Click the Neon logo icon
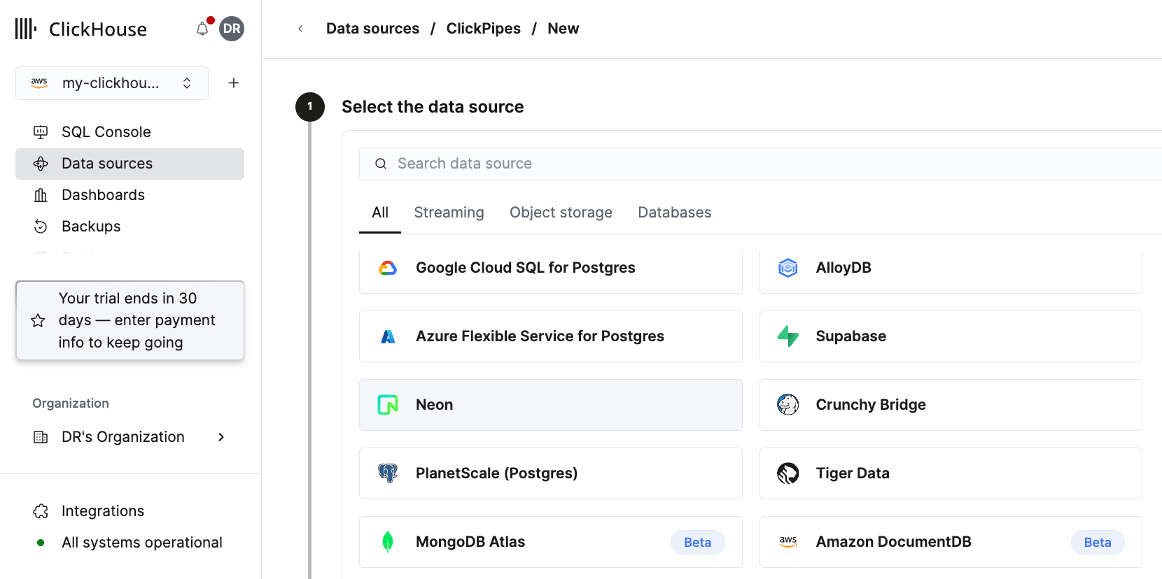 pos(388,405)
